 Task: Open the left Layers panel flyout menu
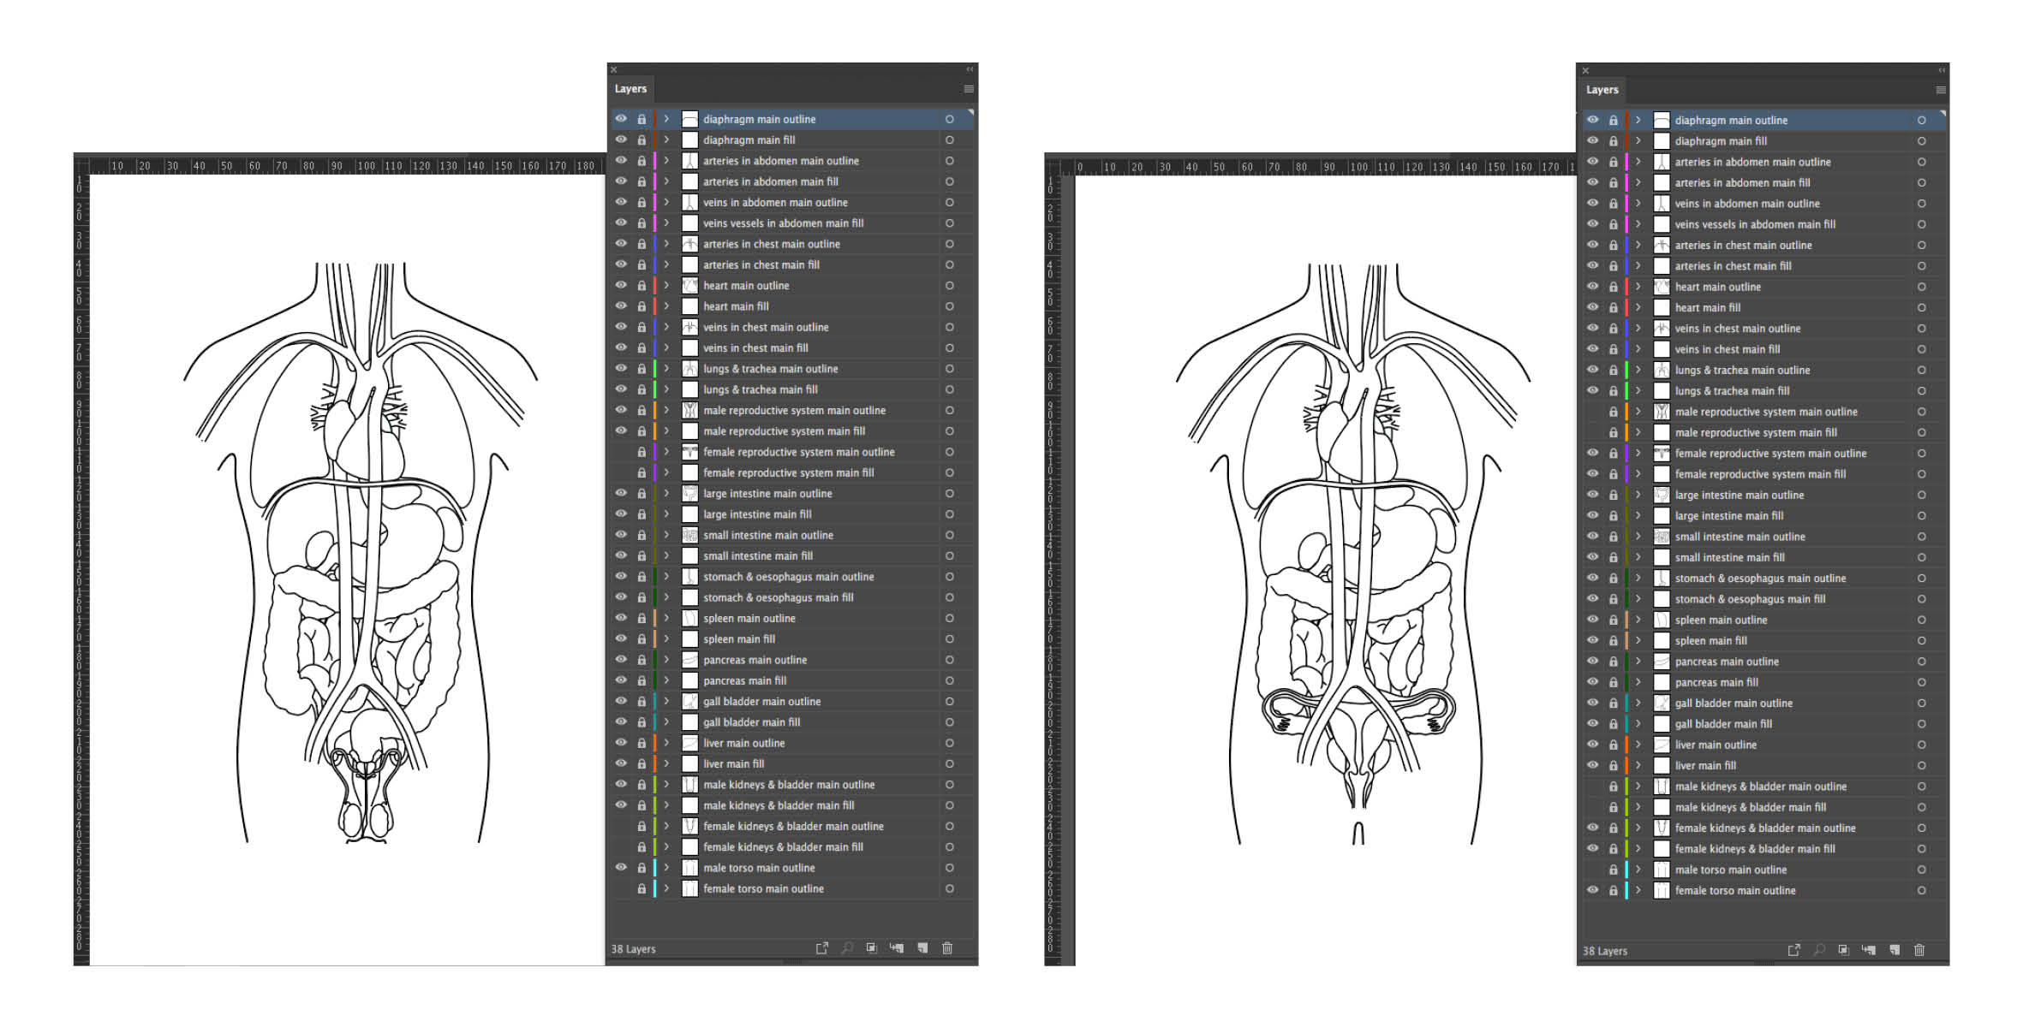[x=969, y=88]
